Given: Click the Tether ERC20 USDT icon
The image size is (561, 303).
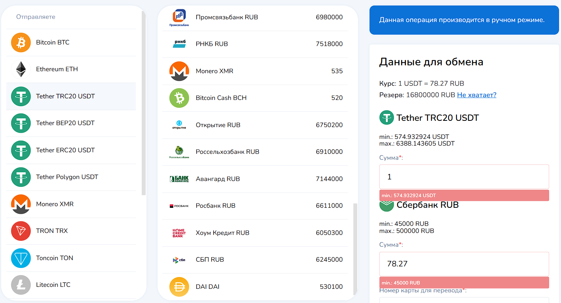Looking at the screenshot, I should click(21, 150).
